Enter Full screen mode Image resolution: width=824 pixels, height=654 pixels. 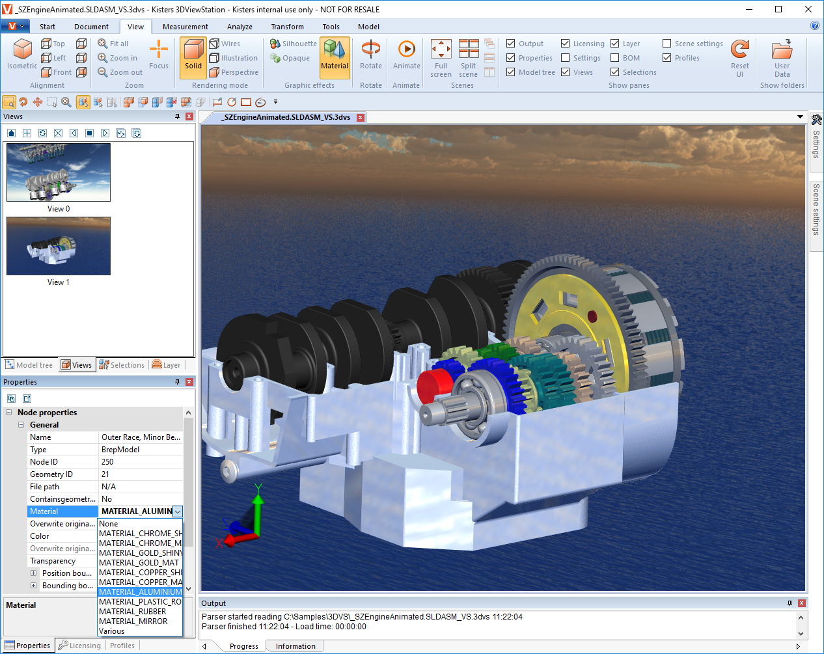(x=441, y=59)
